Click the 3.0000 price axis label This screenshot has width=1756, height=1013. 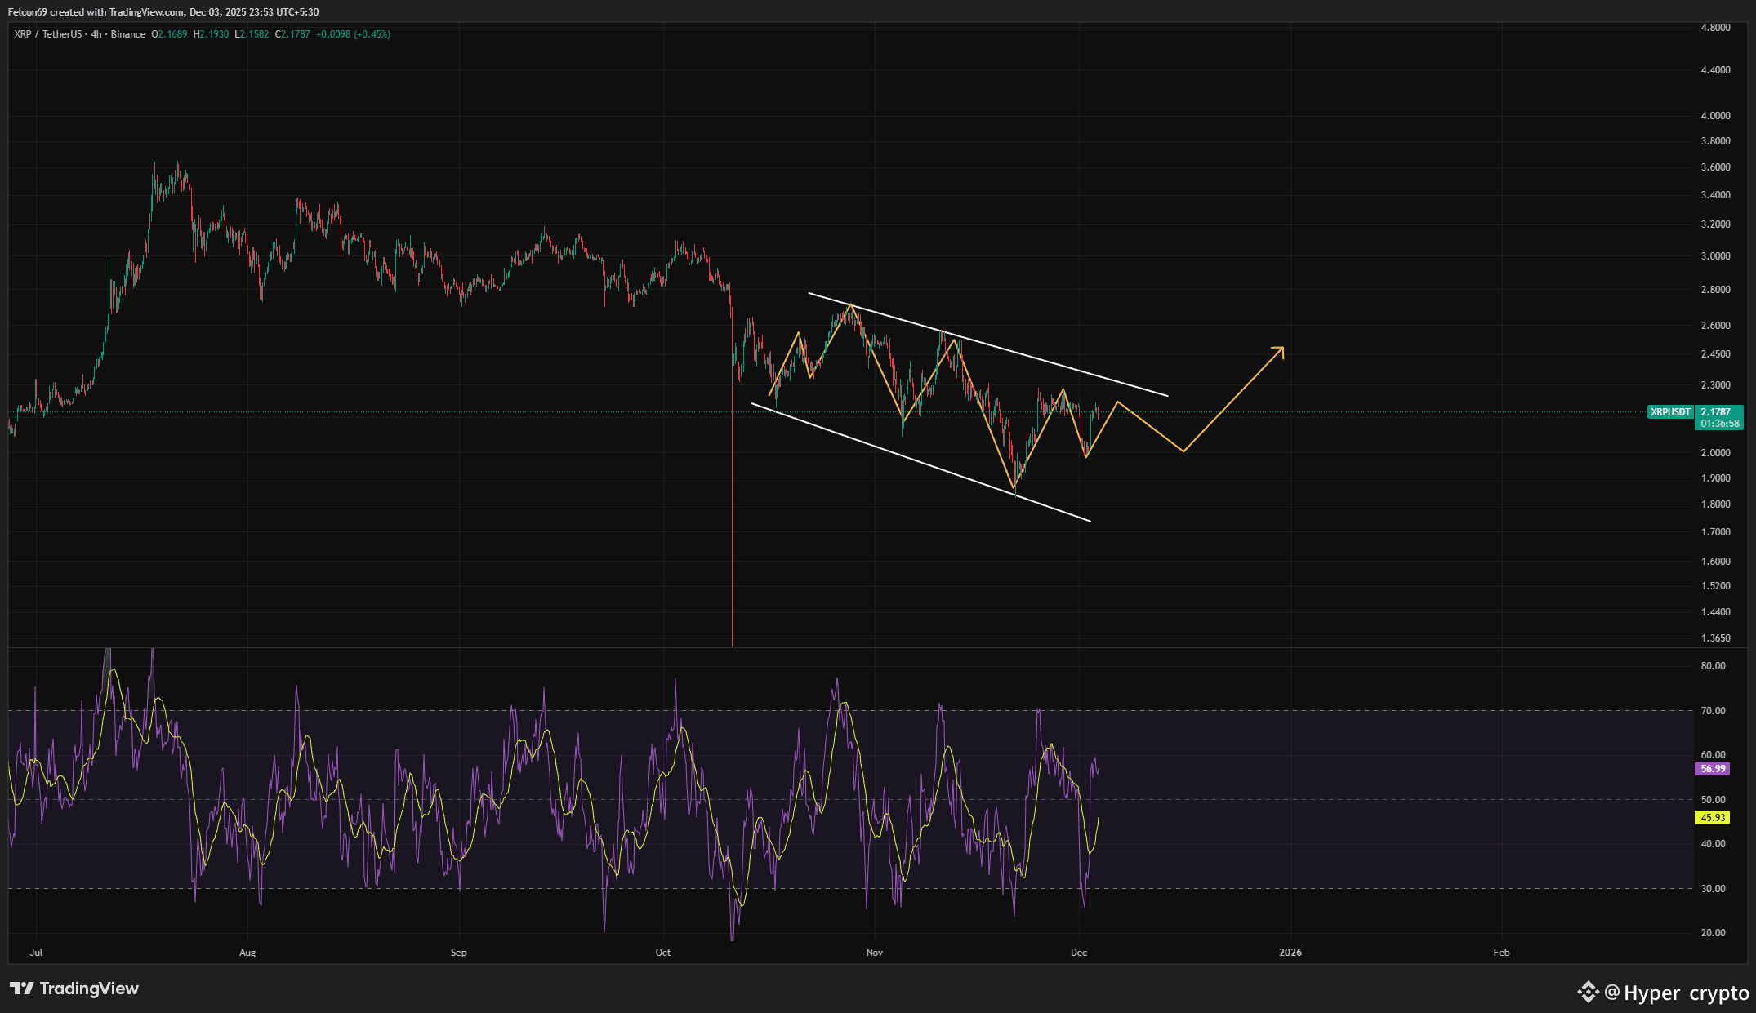coord(1715,256)
